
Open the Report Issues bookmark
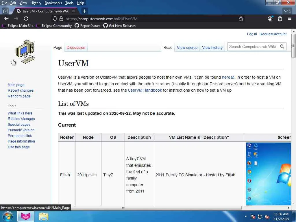coord(88,26)
